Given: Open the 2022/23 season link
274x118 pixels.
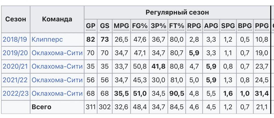Looking at the screenshot, I should point(15,93).
